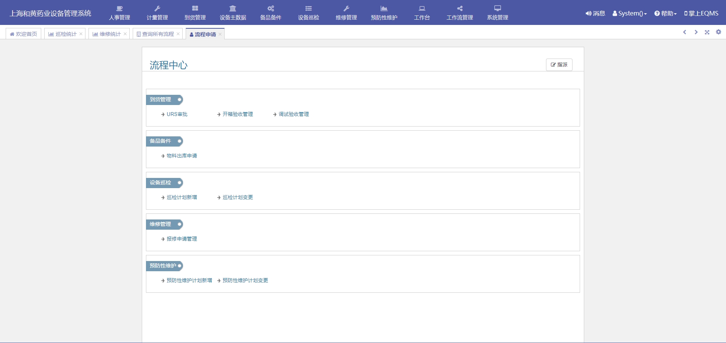Click the 上海和黄药业设备管理系统 title
The width and height of the screenshot is (726, 343).
click(50, 13)
